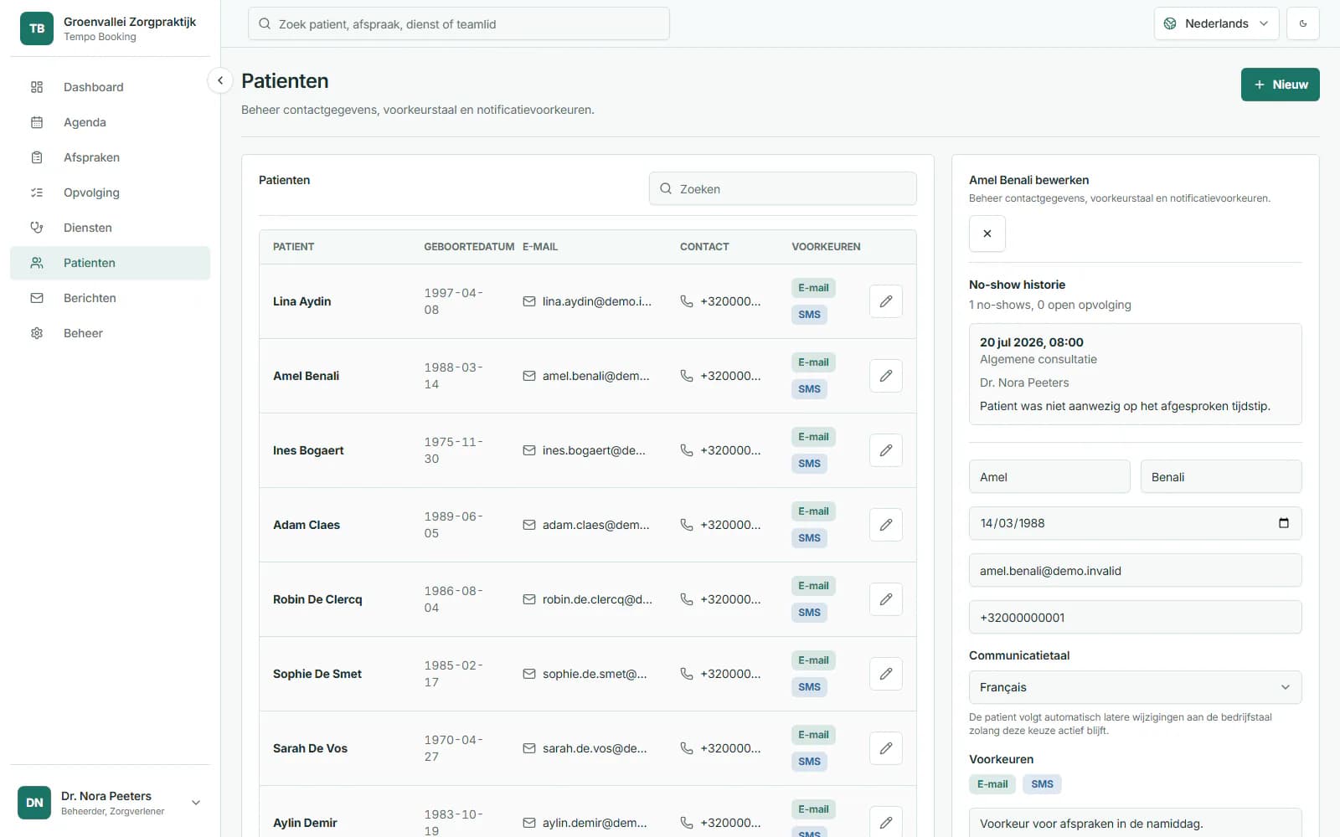1340x837 pixels.
Task: Click the pencil icon for Ines Bogaert
Action: 885,450
